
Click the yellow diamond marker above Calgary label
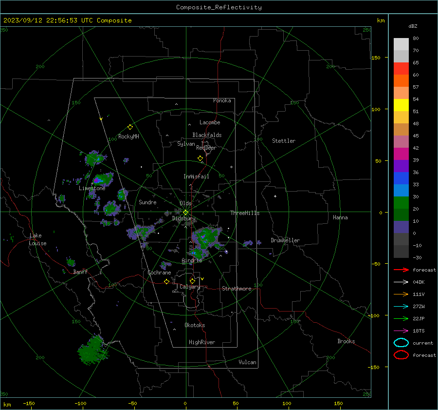point(192,281)
